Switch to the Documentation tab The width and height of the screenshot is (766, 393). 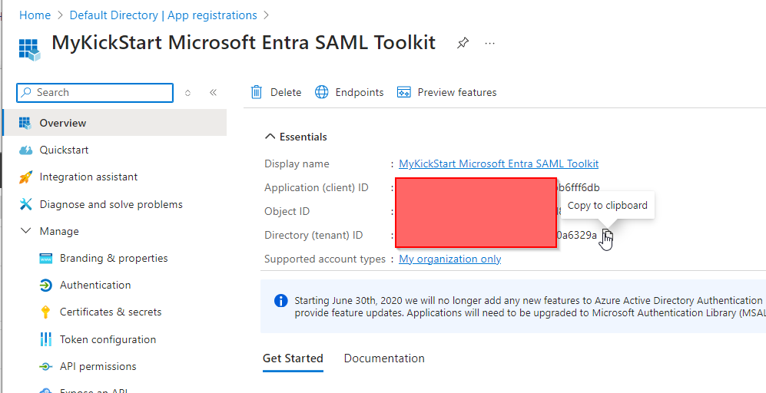click(384, 358)
